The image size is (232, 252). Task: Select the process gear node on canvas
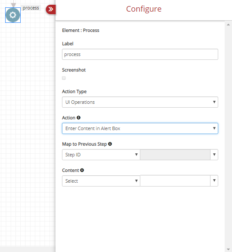[13, 15]
